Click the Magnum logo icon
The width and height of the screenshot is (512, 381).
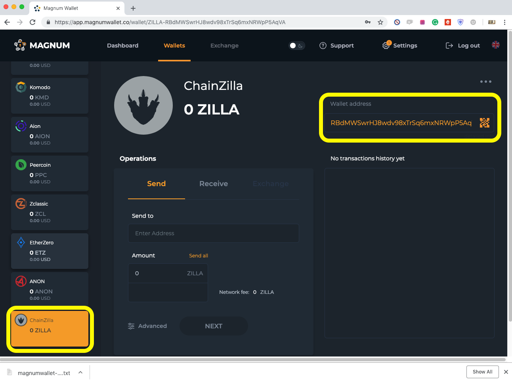pos(20,45)
